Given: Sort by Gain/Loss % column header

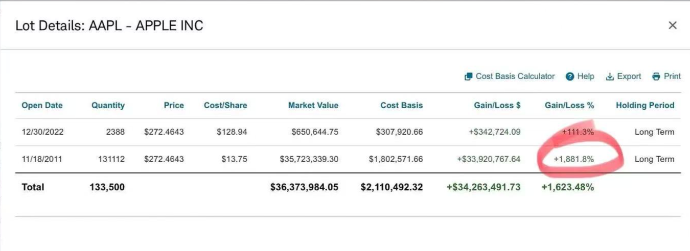Looking at the screenshot, I should coord(569,106).
